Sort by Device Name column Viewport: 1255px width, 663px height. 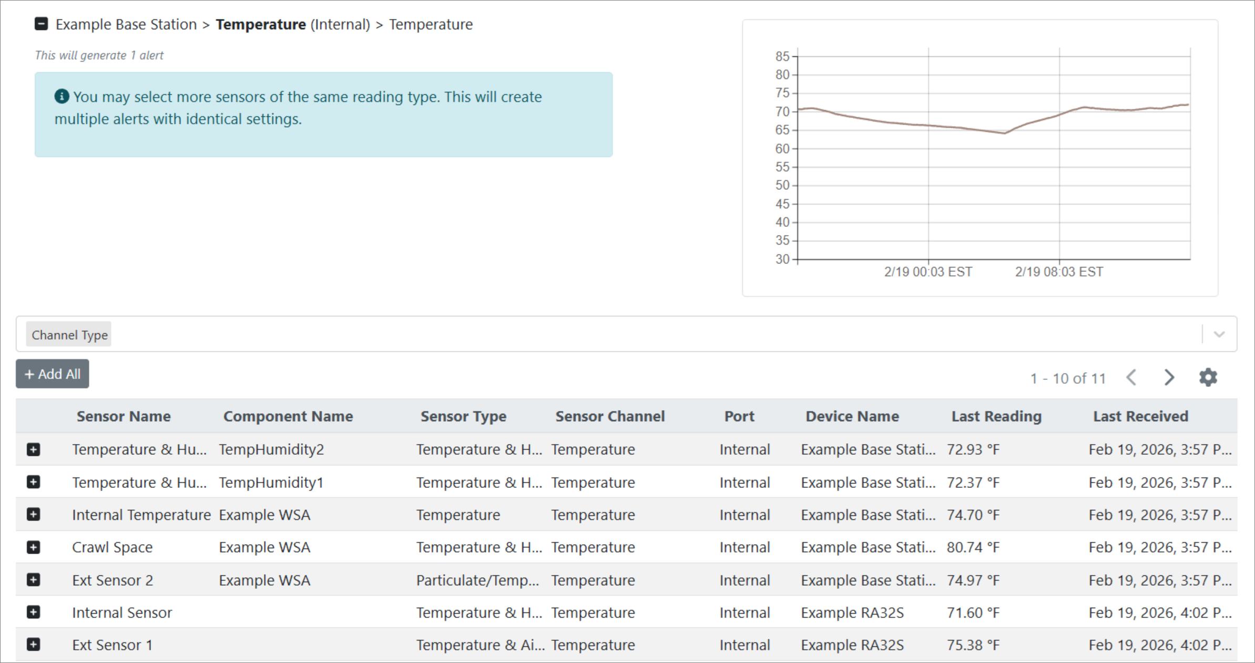click(x=852, y=416)
